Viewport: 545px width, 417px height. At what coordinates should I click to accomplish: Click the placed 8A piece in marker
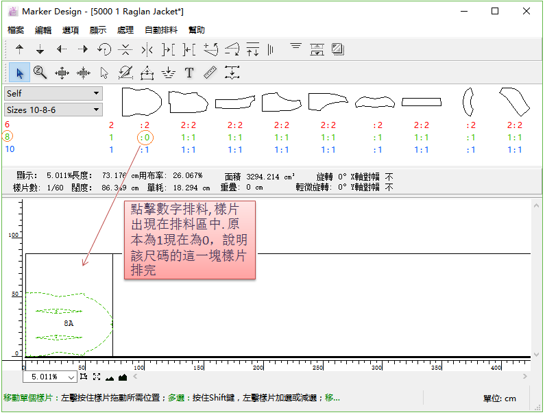(69, 322)
